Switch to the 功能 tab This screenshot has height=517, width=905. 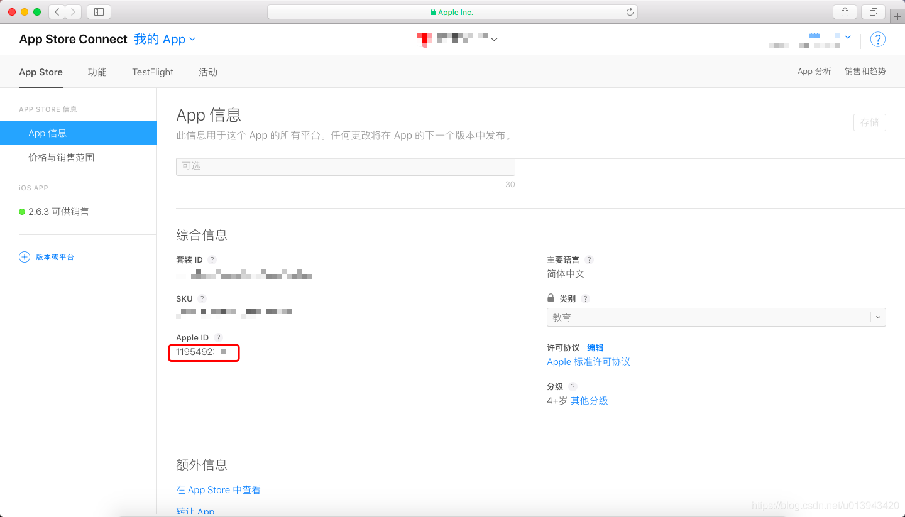click(97, 72)
